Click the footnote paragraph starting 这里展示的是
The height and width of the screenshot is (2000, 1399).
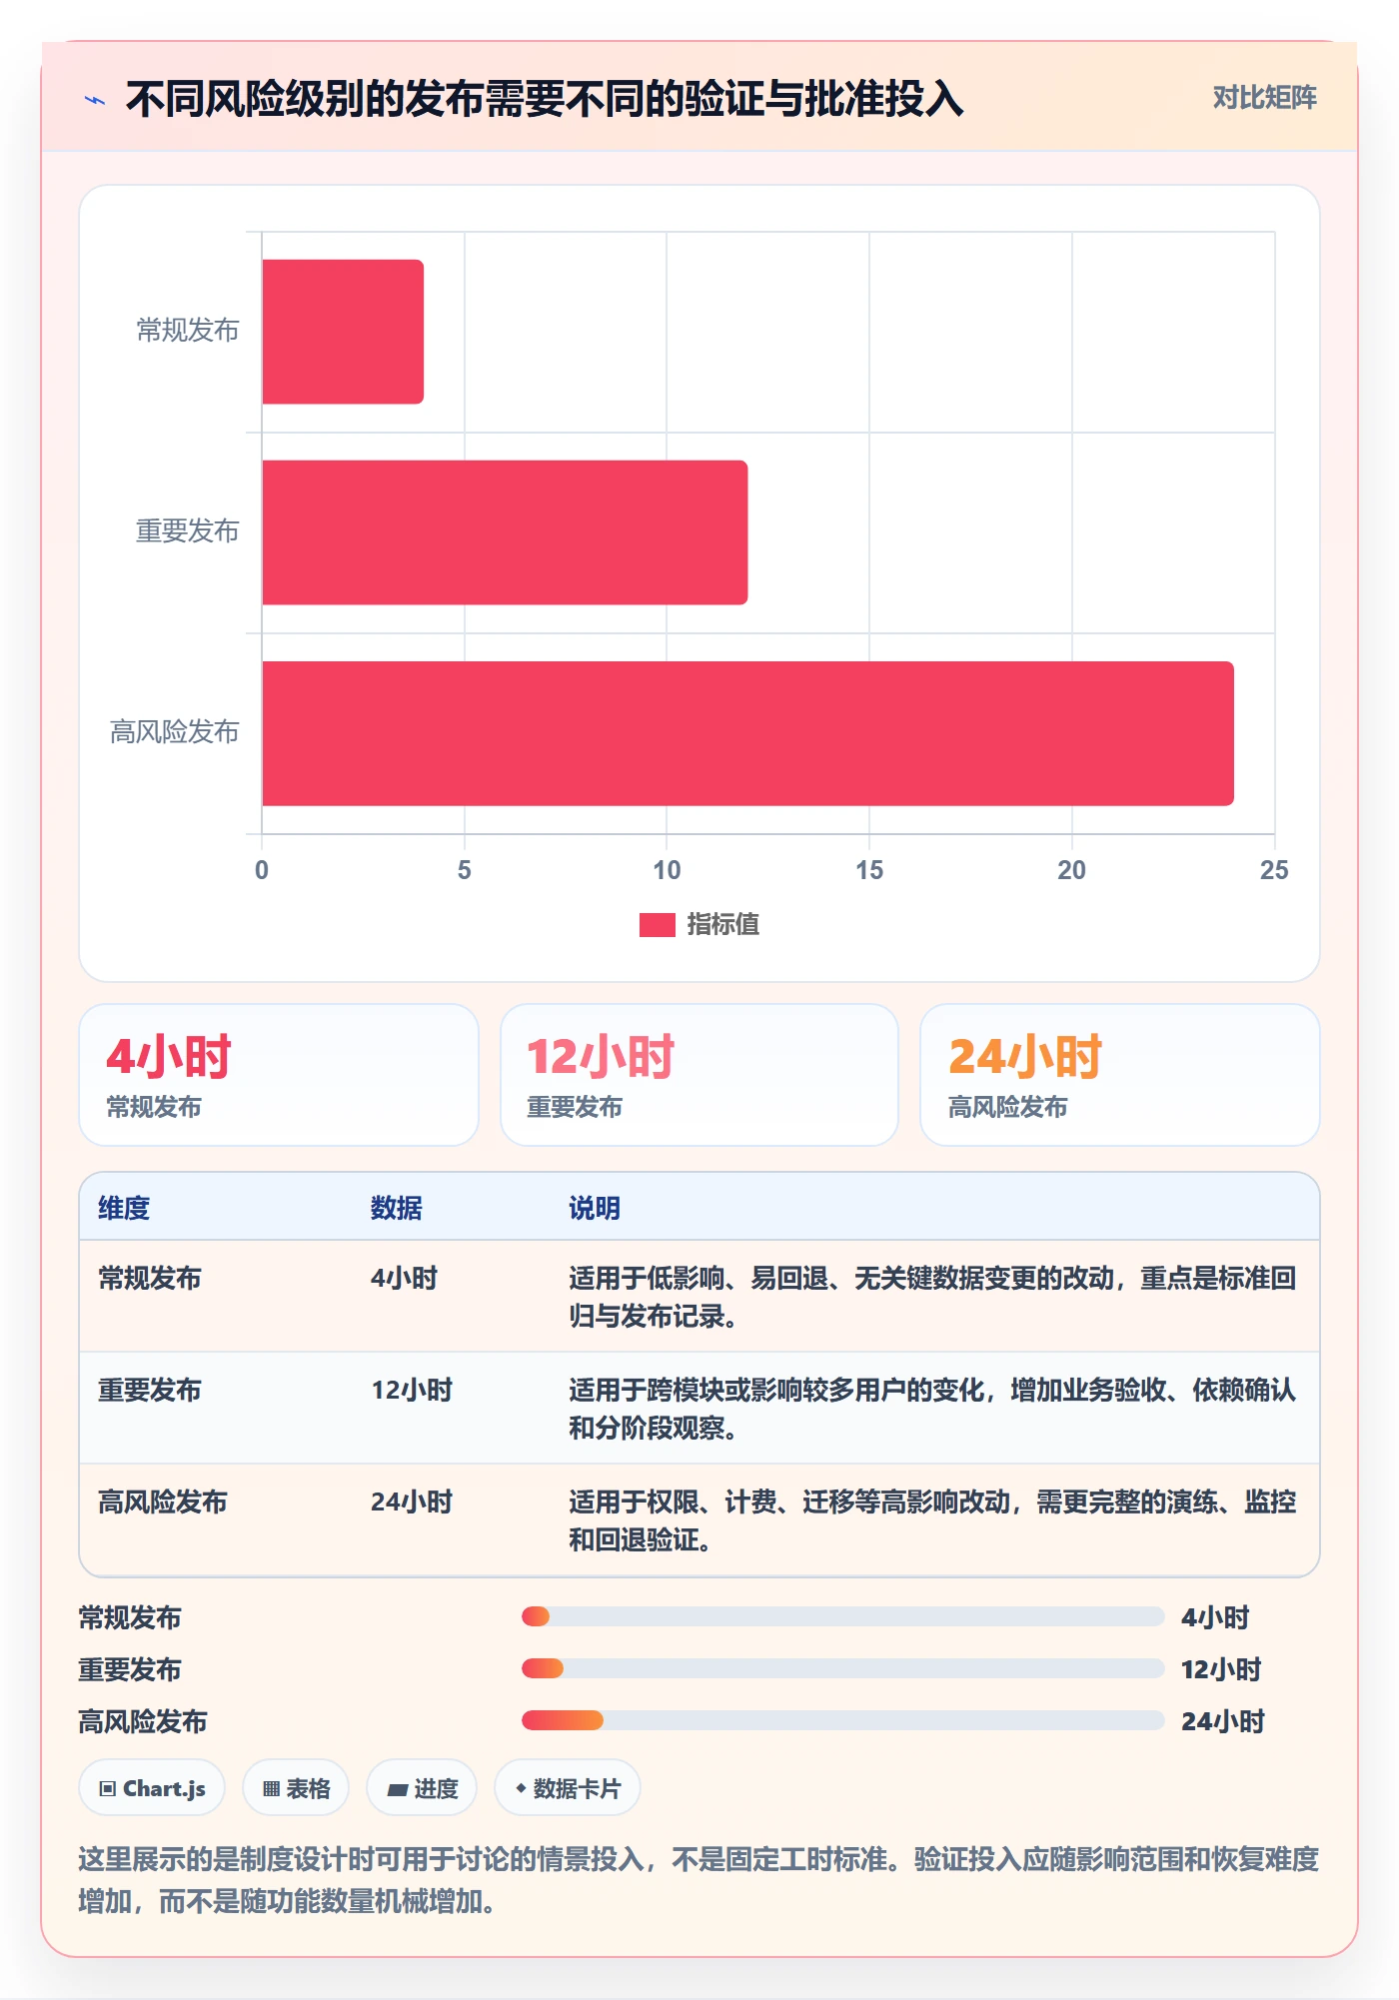(x=699, y=1880)
